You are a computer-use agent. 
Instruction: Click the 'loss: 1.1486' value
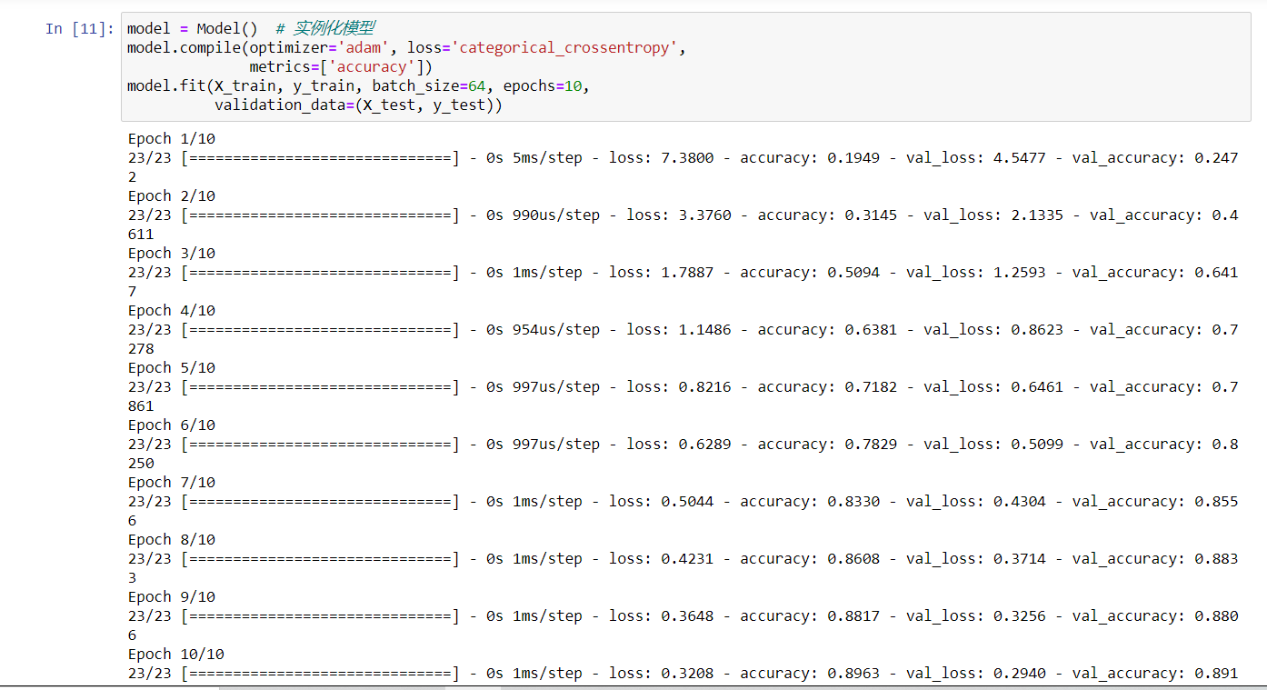point(679,330)
